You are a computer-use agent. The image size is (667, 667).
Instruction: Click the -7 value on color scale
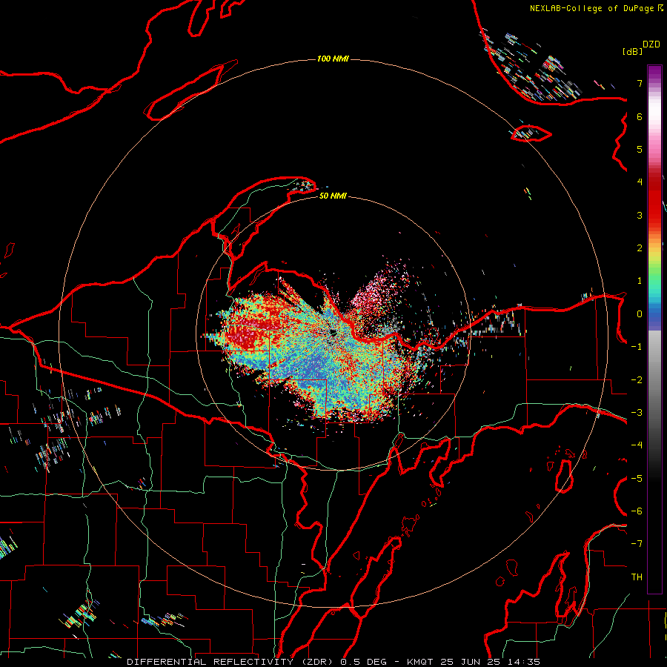point(637,544)
